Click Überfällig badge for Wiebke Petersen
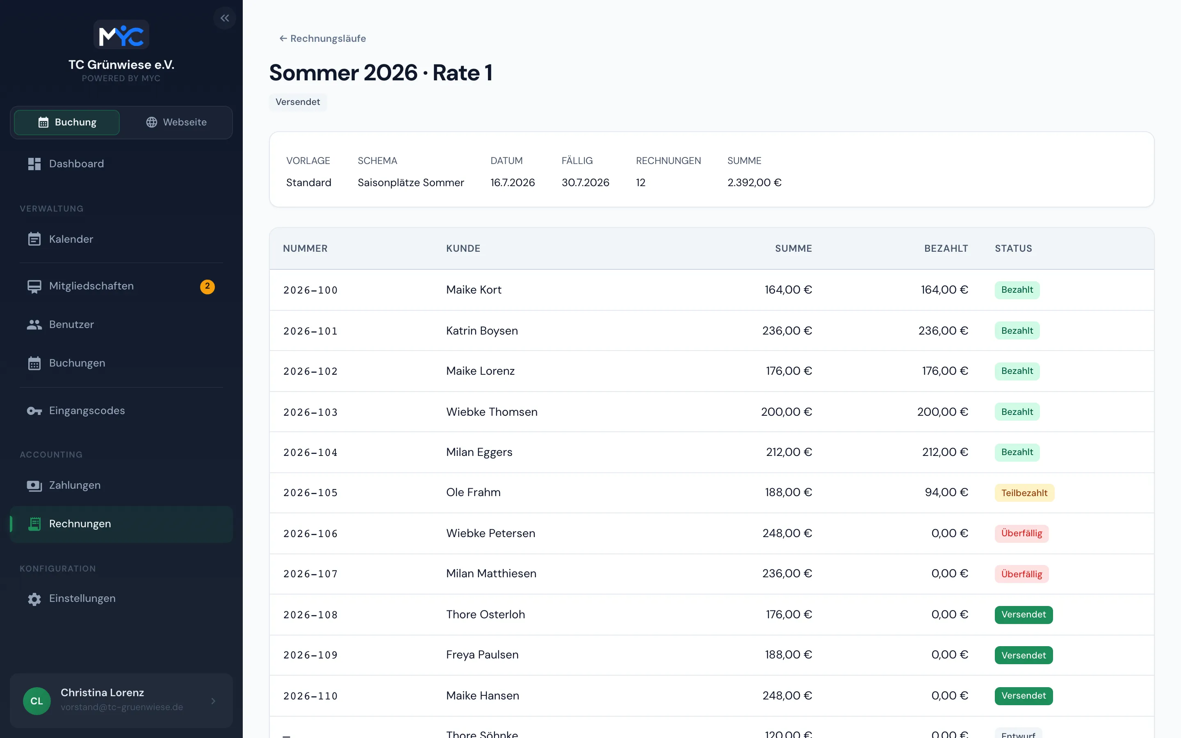Viewport: 1181px width, 738px height. (1021, 533)
